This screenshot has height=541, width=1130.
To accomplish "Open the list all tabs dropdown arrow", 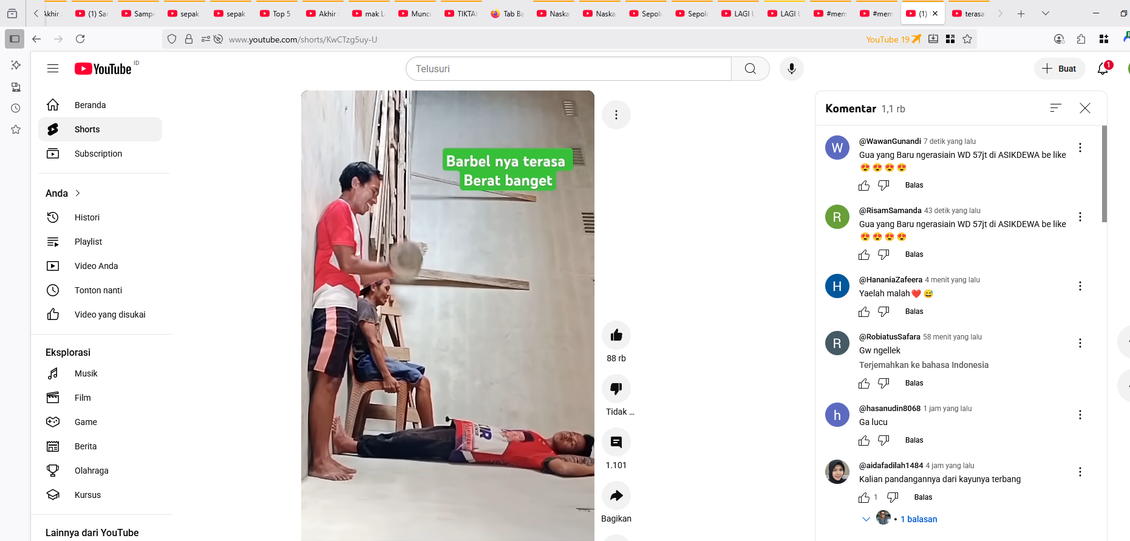I will pyautogui.click(x=1045, y=13).
